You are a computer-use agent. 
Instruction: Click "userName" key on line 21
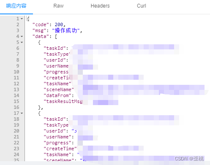click(x=57, y=137)
